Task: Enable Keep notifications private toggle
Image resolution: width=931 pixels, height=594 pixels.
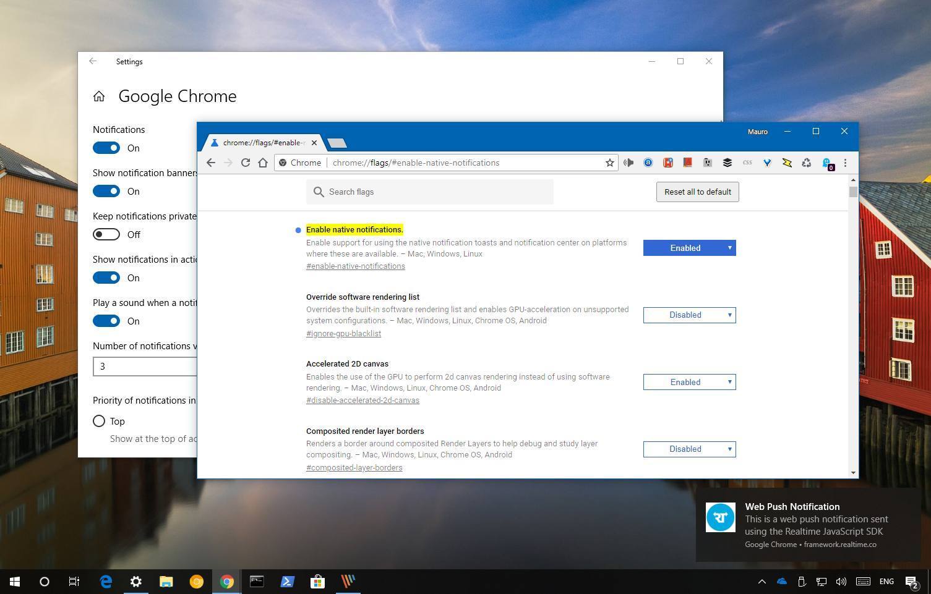Action: click(x=106, y=234)
